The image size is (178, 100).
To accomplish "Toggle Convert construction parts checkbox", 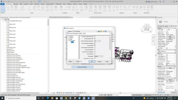I will pos(95,36).
